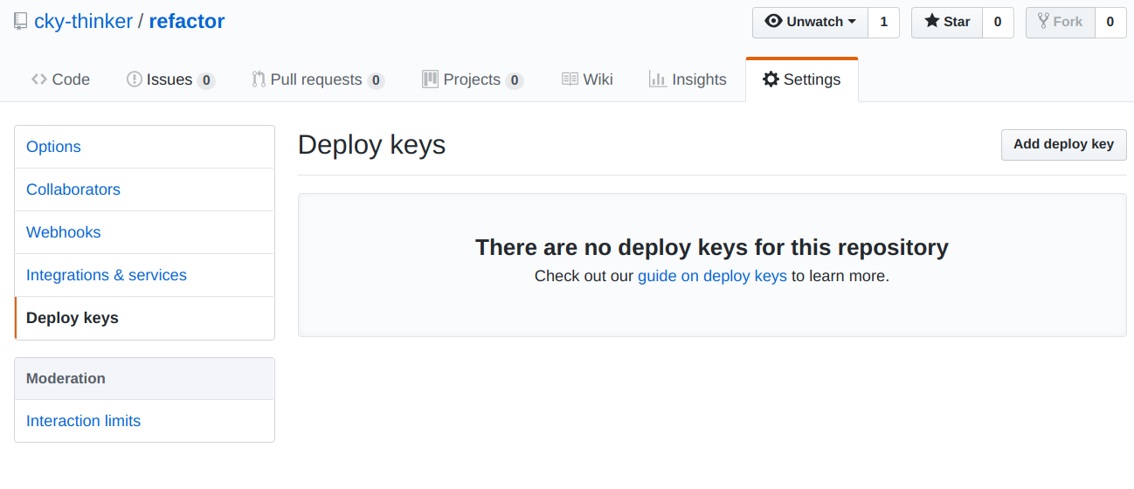Open Options in the settings sidebar

(145, 147)
